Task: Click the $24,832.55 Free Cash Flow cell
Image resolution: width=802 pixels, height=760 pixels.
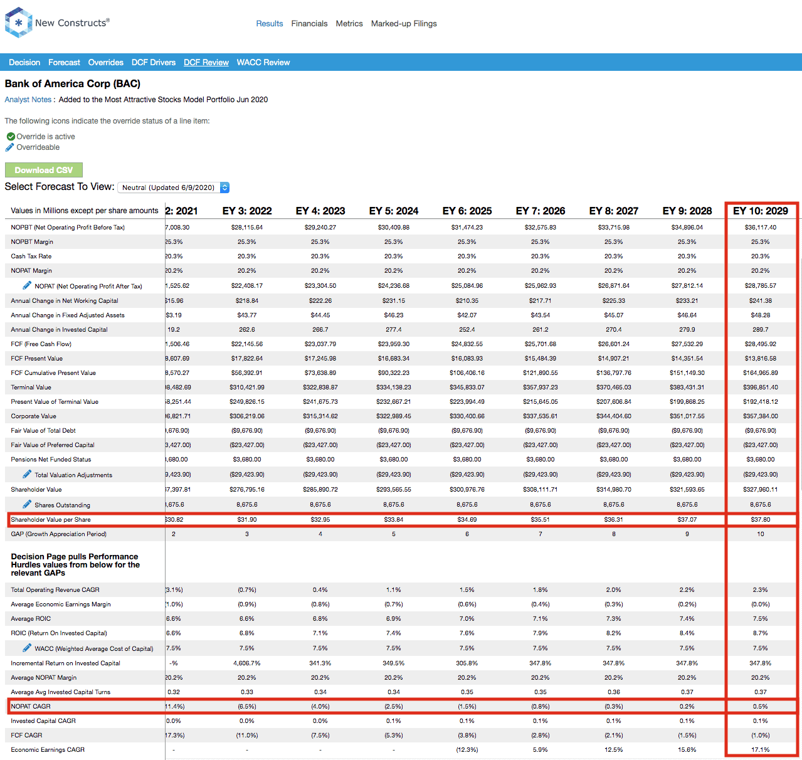Action: [x=467, y=344]
